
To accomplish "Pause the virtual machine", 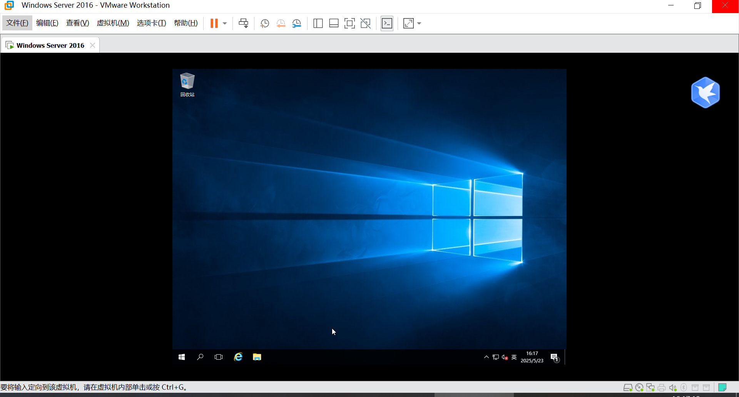I will click(x=214, y=23).
